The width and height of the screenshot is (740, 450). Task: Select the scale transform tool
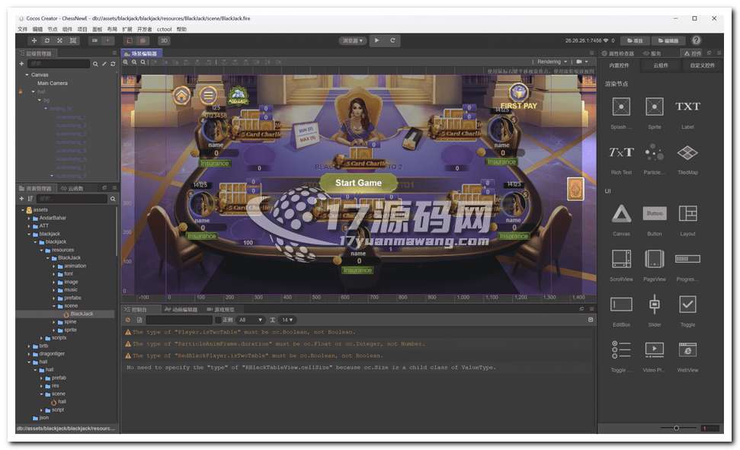(59, 40)
